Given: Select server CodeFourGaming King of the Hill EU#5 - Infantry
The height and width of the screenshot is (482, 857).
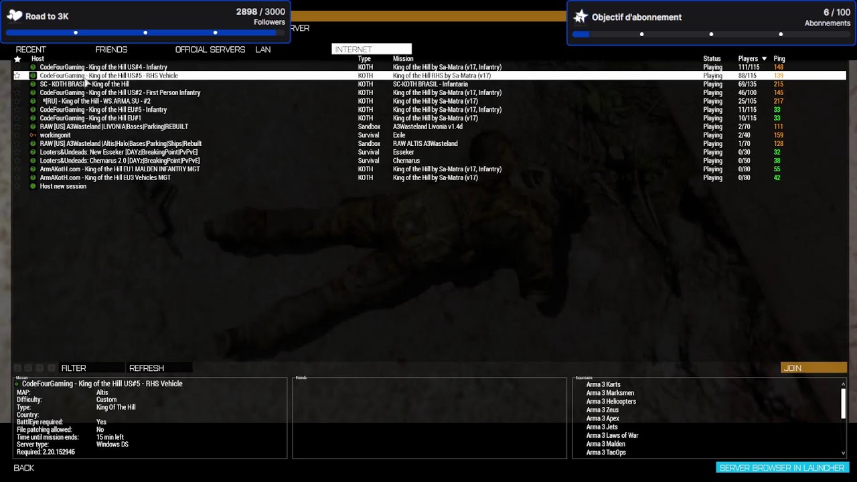Looking at the screenshot, I should (x=428, y=110).
